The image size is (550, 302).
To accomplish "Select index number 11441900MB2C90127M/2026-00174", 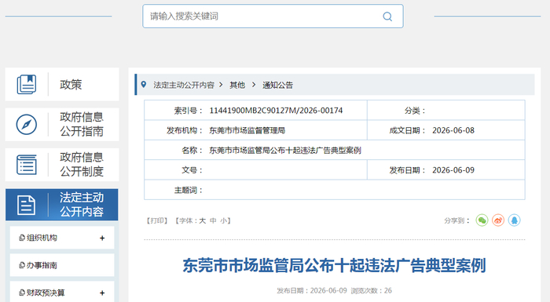I will coord(276,111).
